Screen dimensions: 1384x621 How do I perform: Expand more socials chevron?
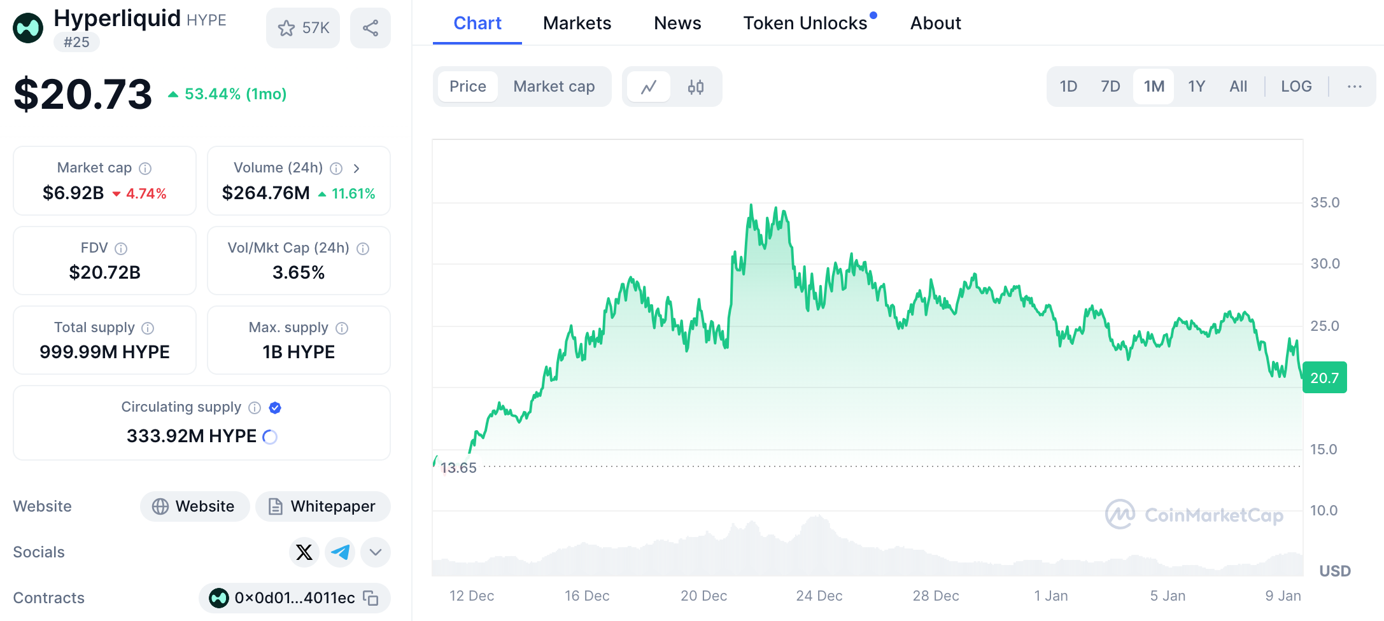pos(376,552)
